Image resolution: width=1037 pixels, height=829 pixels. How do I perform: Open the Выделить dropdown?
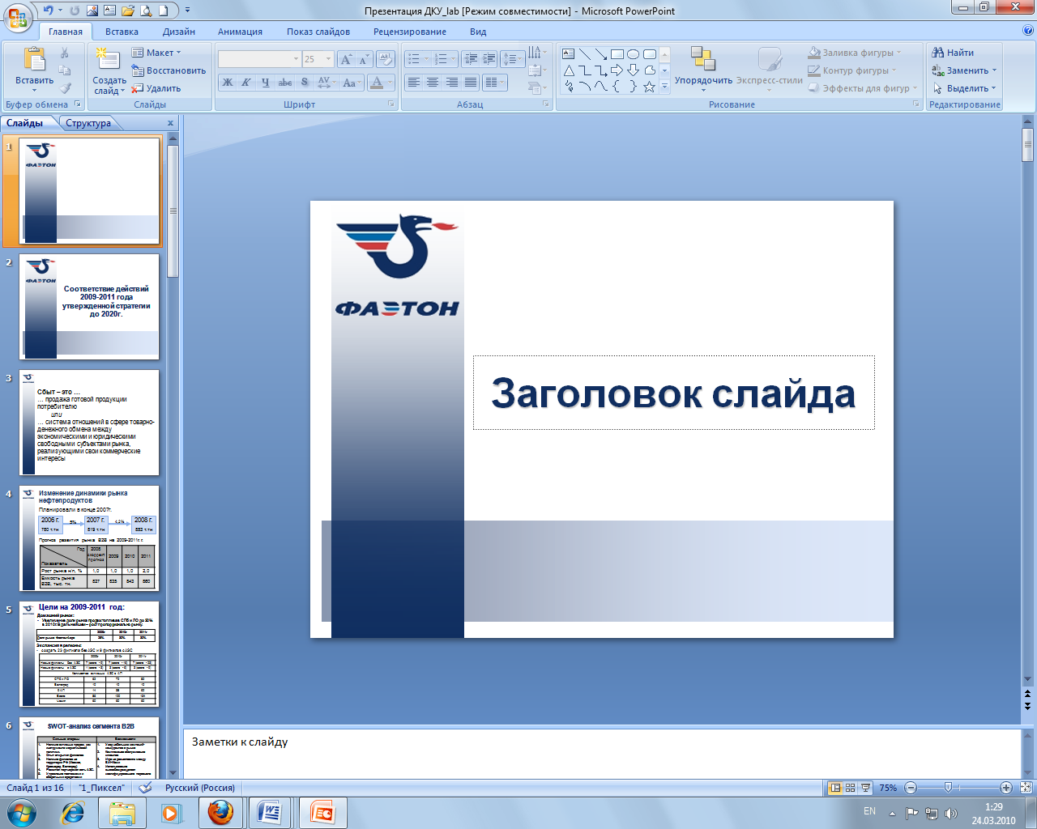[x=964, y=88]
